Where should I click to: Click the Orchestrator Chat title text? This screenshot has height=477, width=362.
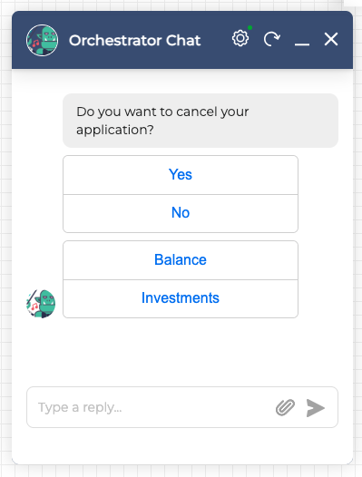tap(134, 40)
